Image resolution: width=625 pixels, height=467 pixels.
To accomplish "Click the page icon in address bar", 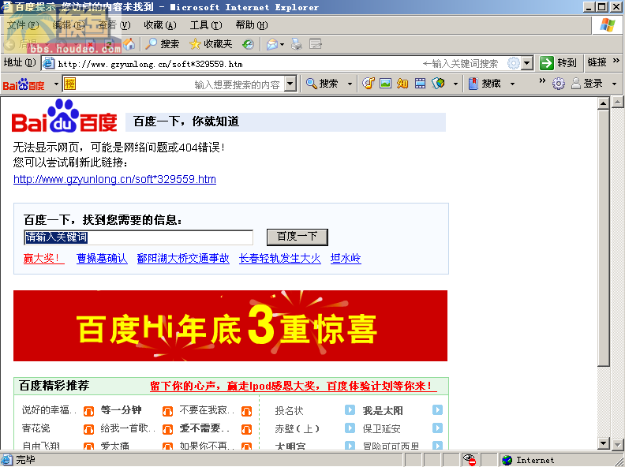I will (x=49, y=63).
